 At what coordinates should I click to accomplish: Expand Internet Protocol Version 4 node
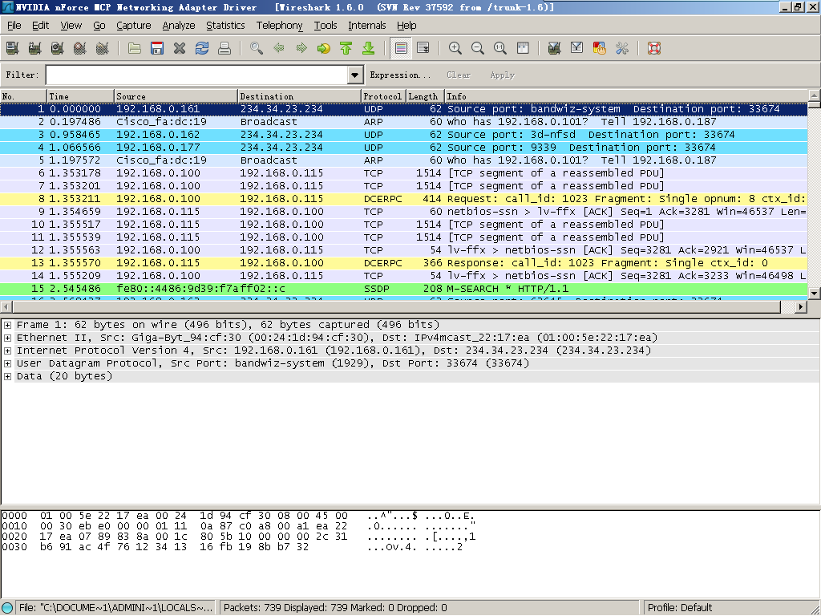tap(7, 351)
